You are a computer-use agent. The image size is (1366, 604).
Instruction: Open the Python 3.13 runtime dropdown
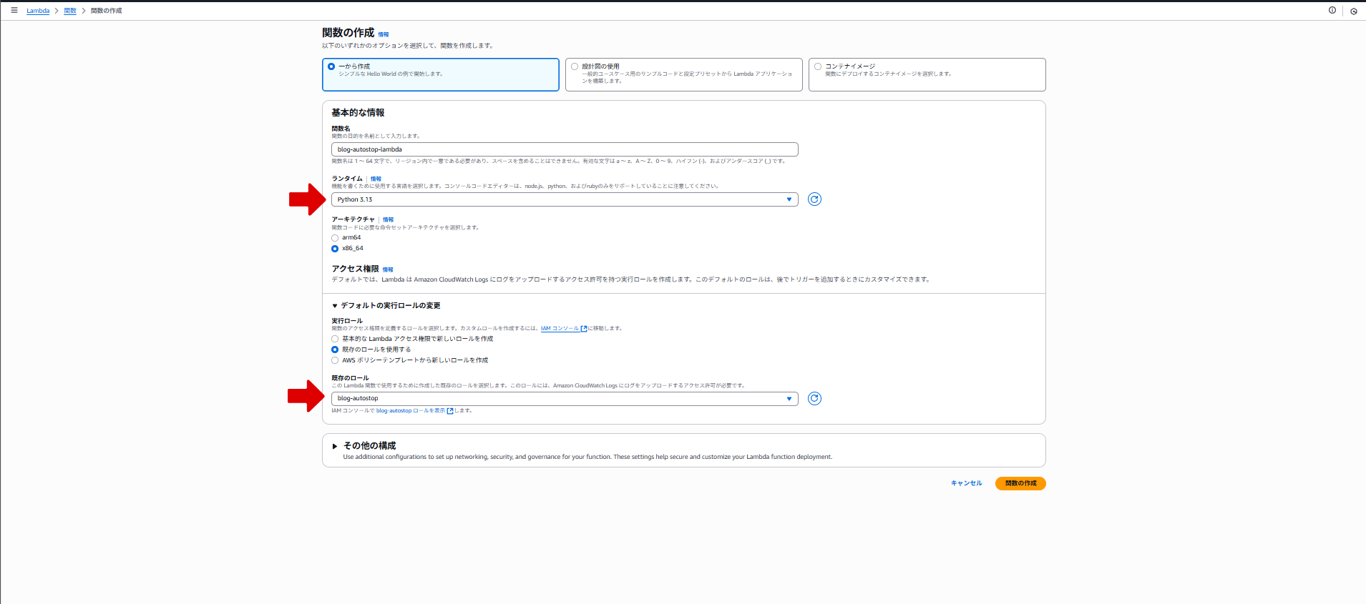tap(564, 199)
